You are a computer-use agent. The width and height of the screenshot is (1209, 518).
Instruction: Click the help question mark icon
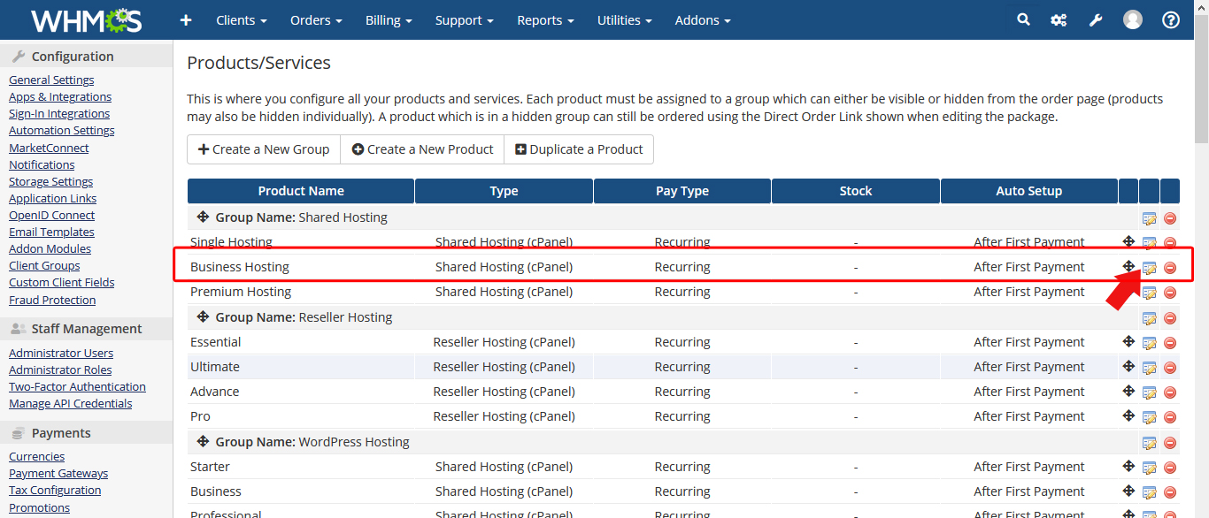point(1171,20)
